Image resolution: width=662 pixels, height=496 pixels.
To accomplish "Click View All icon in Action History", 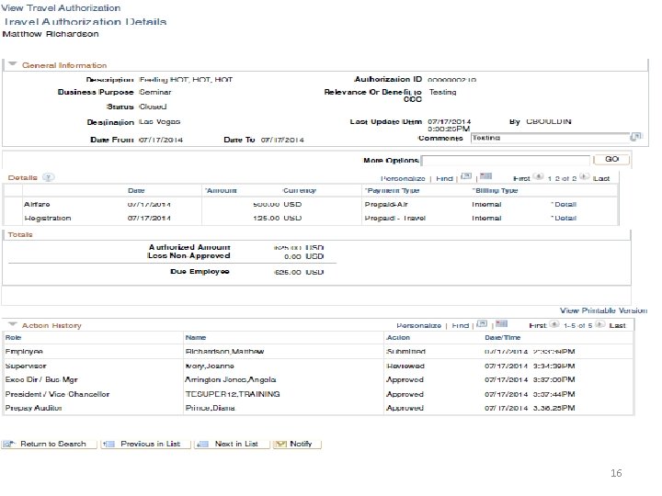I will 482,324.
